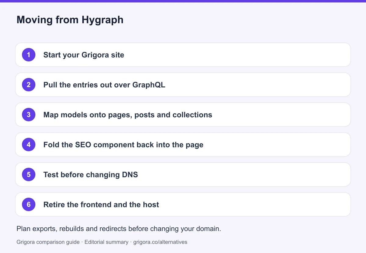
Task: Click the number 6 step badge
Action: tap(29, 204)
